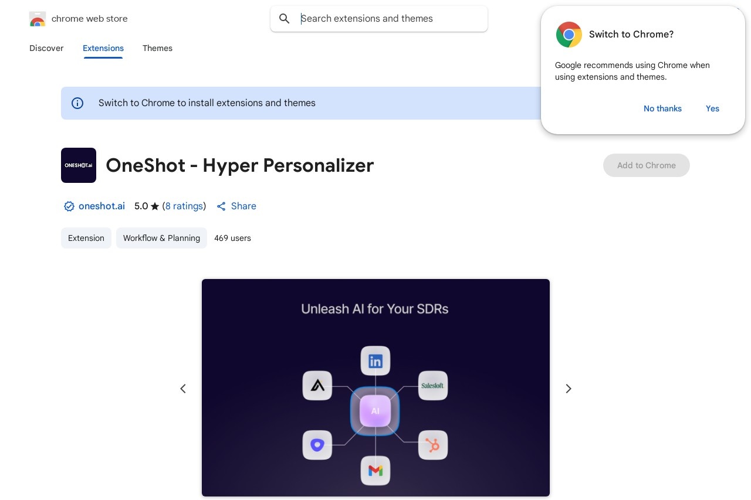
Task: Click the Chrome logo in the popup
Action: 569,35
